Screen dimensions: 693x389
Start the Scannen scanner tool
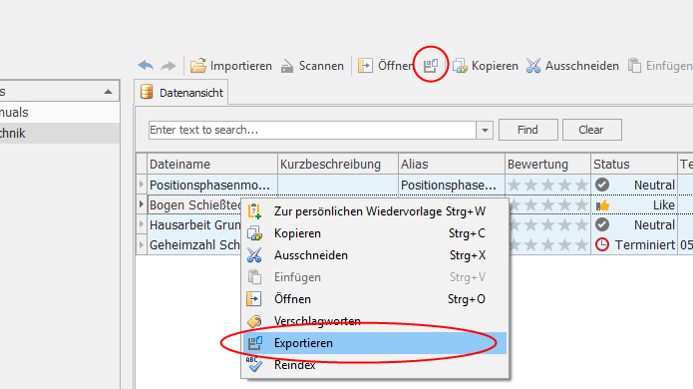pyautogui.click(x=287, y=66)
